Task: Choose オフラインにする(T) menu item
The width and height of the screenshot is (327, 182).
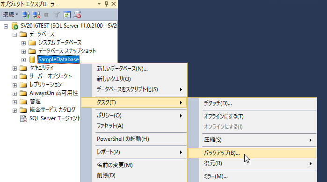Action: click(252, 116)
